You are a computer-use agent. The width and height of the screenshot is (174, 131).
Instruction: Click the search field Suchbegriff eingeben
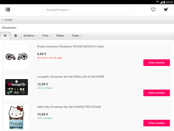coord(87,10)
